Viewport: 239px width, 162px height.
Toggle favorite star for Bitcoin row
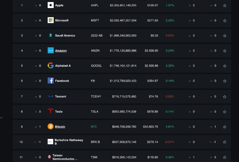[225, 127]
